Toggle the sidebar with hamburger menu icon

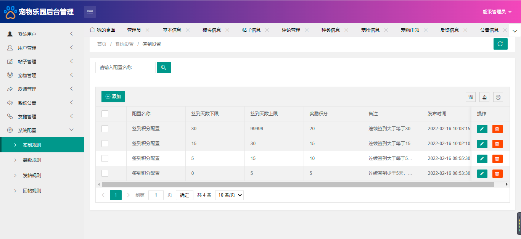pos(90,12)
